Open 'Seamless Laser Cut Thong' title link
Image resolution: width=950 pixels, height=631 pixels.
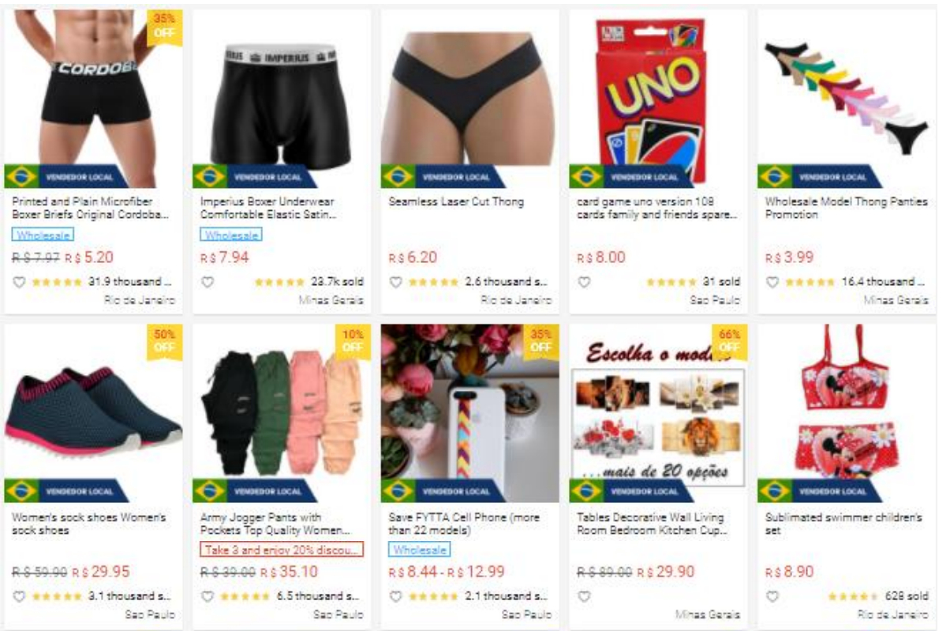coord(456,201)
